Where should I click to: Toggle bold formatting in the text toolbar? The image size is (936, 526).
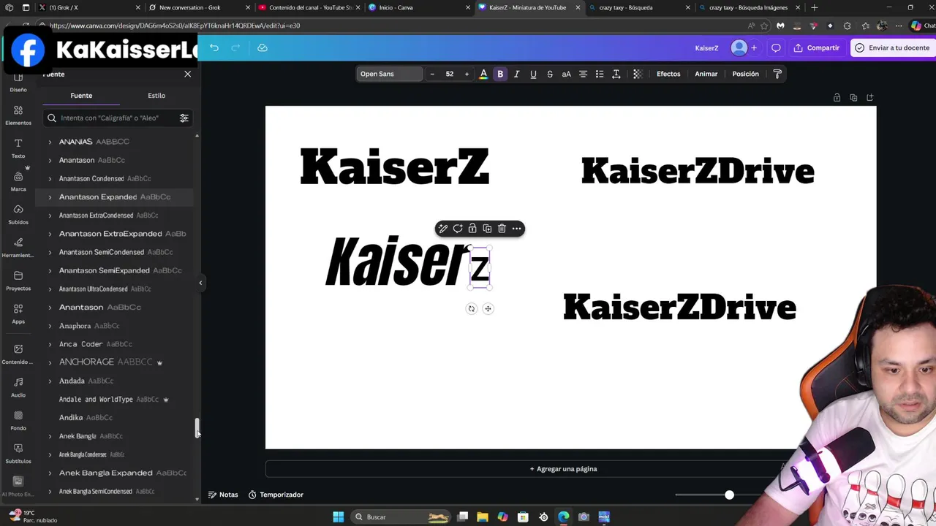point(500,74)
